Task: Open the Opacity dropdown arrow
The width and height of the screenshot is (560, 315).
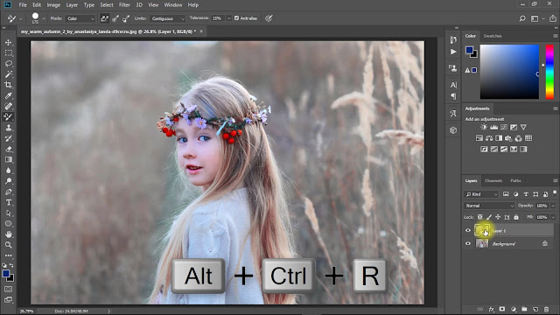Action: (x=553, y=206)
